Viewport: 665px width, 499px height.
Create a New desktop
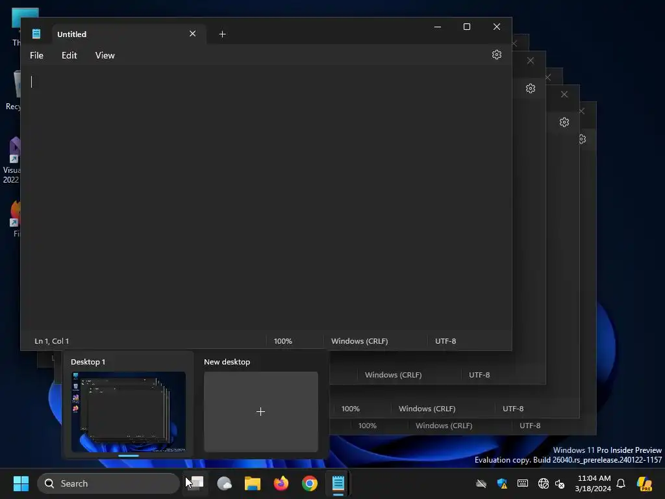pyautogui.click(x=261, y=411)
